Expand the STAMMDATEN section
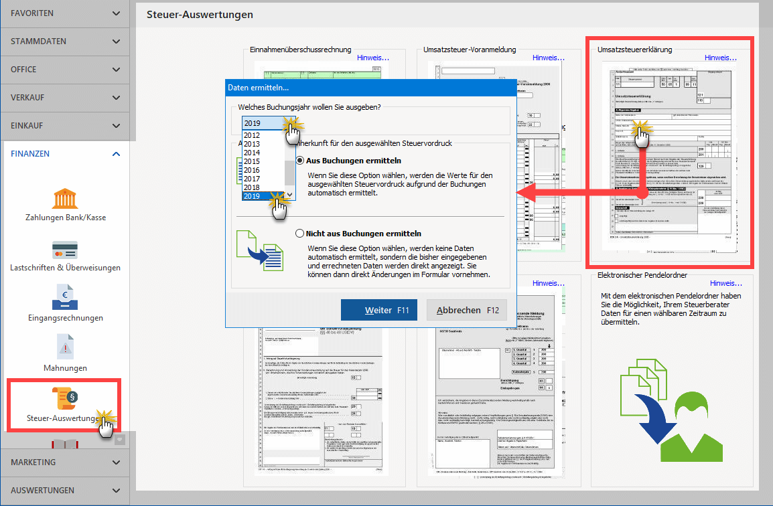This screenshot has height=506, width=773. (x=64, y=41)
